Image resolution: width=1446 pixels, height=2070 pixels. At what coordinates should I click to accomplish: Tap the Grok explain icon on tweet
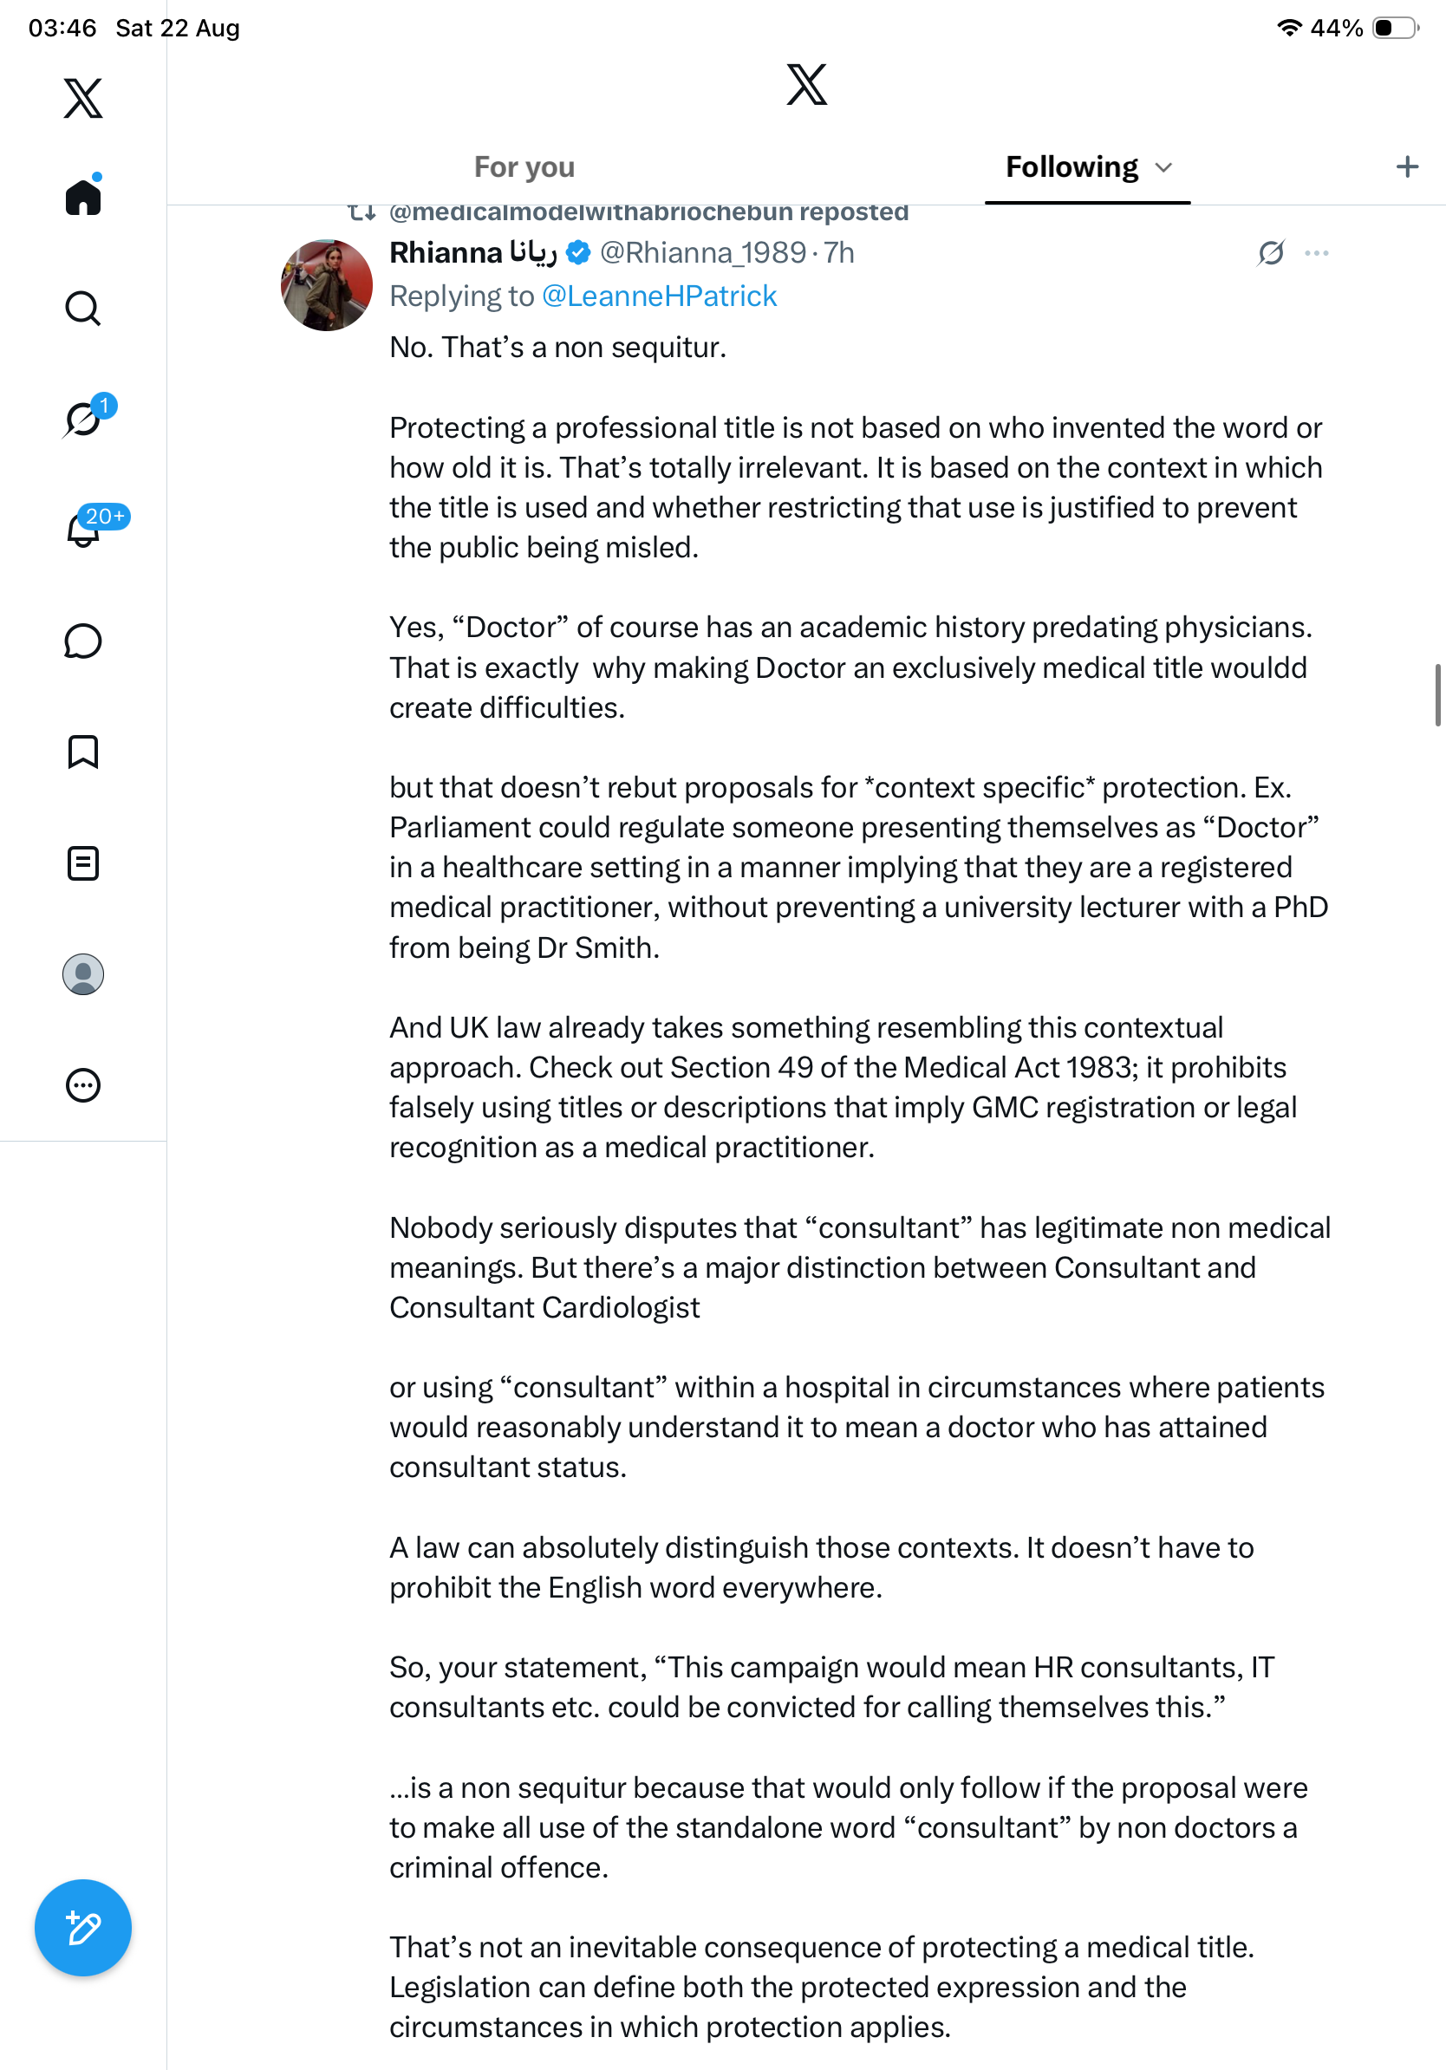pos(1271,253)
